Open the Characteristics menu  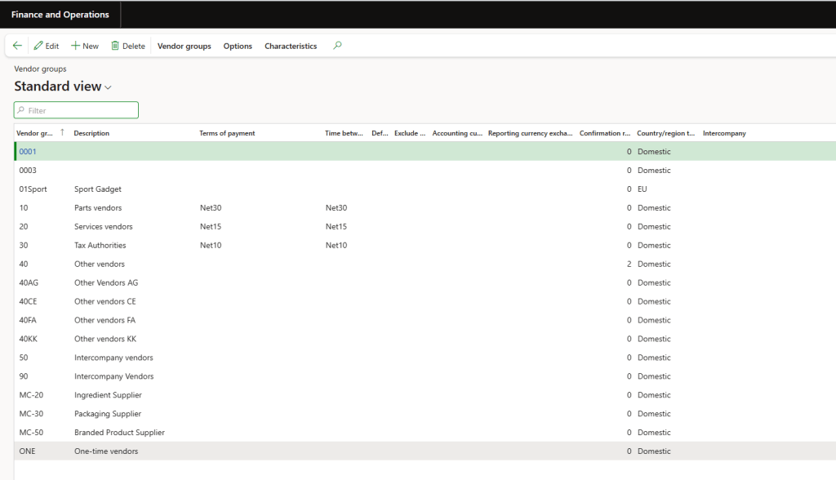point(290,46)
